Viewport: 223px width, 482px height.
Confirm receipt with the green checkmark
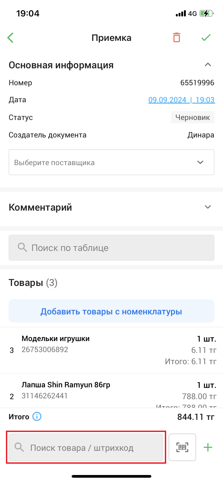(x=206, y=38)
